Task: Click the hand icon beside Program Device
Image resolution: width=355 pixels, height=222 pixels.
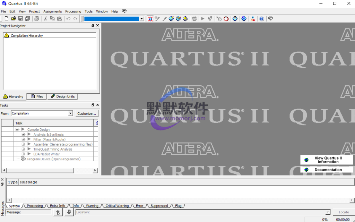Action: [x=23, y=159]
